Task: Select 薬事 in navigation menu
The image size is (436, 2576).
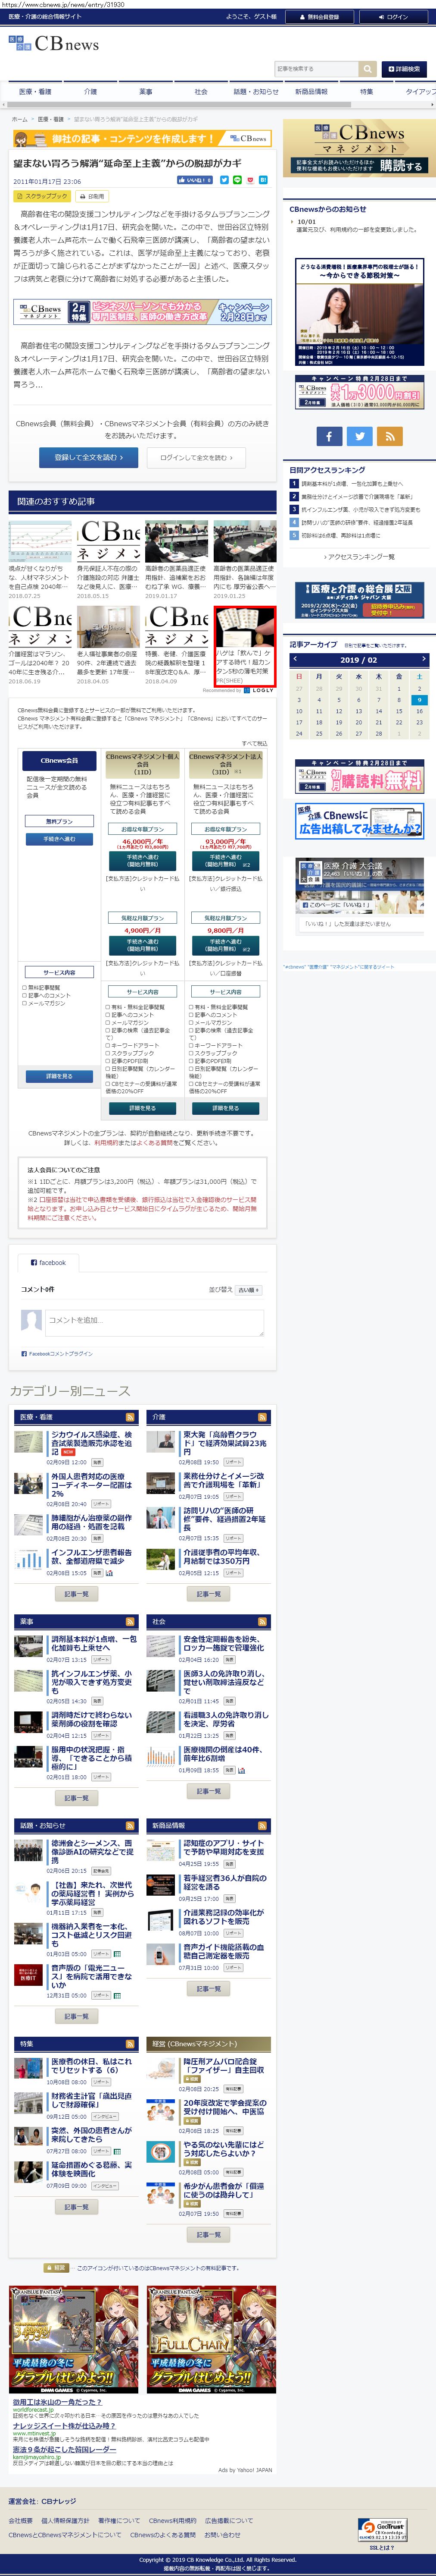Action: [x=146, y=92]
